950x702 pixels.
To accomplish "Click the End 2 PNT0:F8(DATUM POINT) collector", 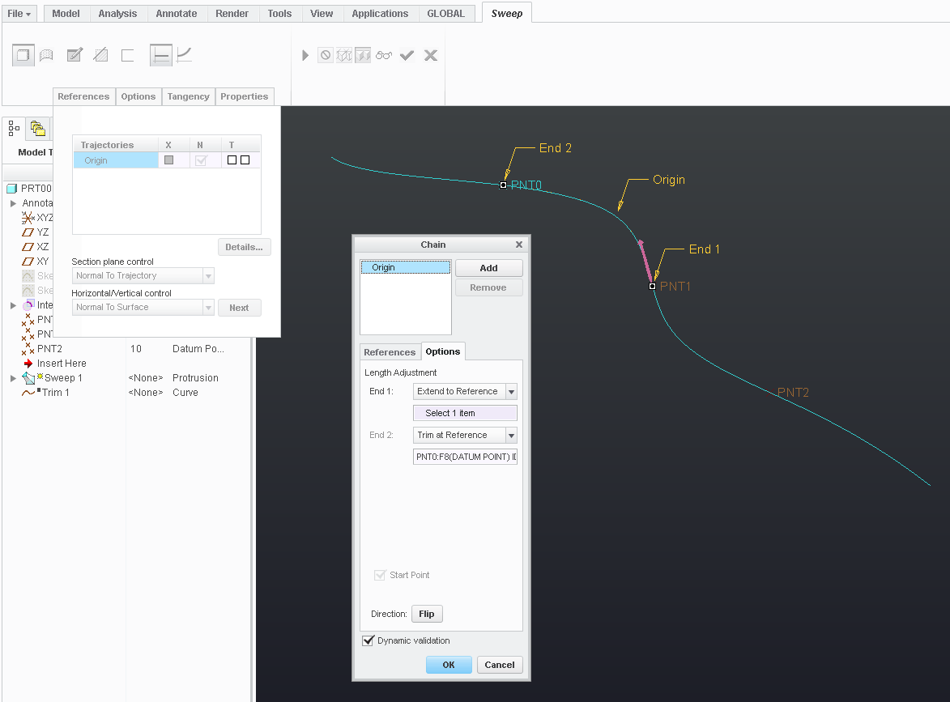I will [466, 457].
